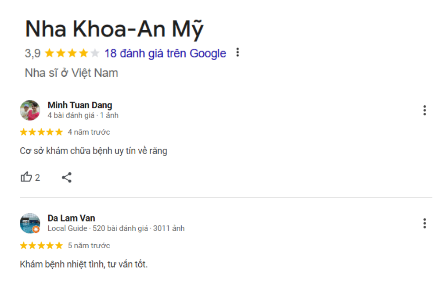The image size is (439, 307).
Task: Click the thumbs-up icon on Minh Tuan Dang's review
Action: [27, 177]
